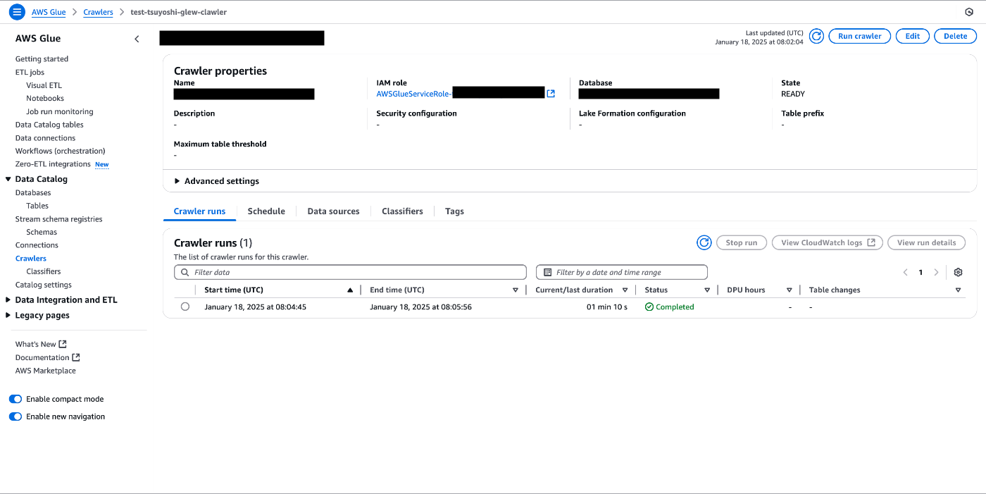Switch to the Classifiers tab
Screen dimensions: 986x494
click(x=402, y=211)
